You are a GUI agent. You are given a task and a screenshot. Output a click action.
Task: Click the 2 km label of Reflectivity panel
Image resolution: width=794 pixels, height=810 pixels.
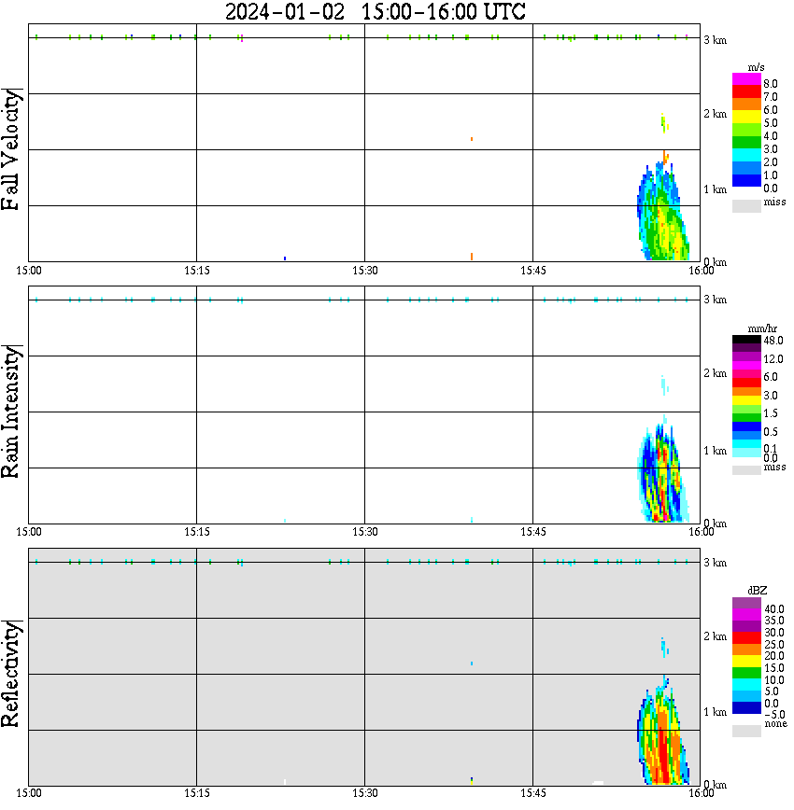tap(715, 637)
